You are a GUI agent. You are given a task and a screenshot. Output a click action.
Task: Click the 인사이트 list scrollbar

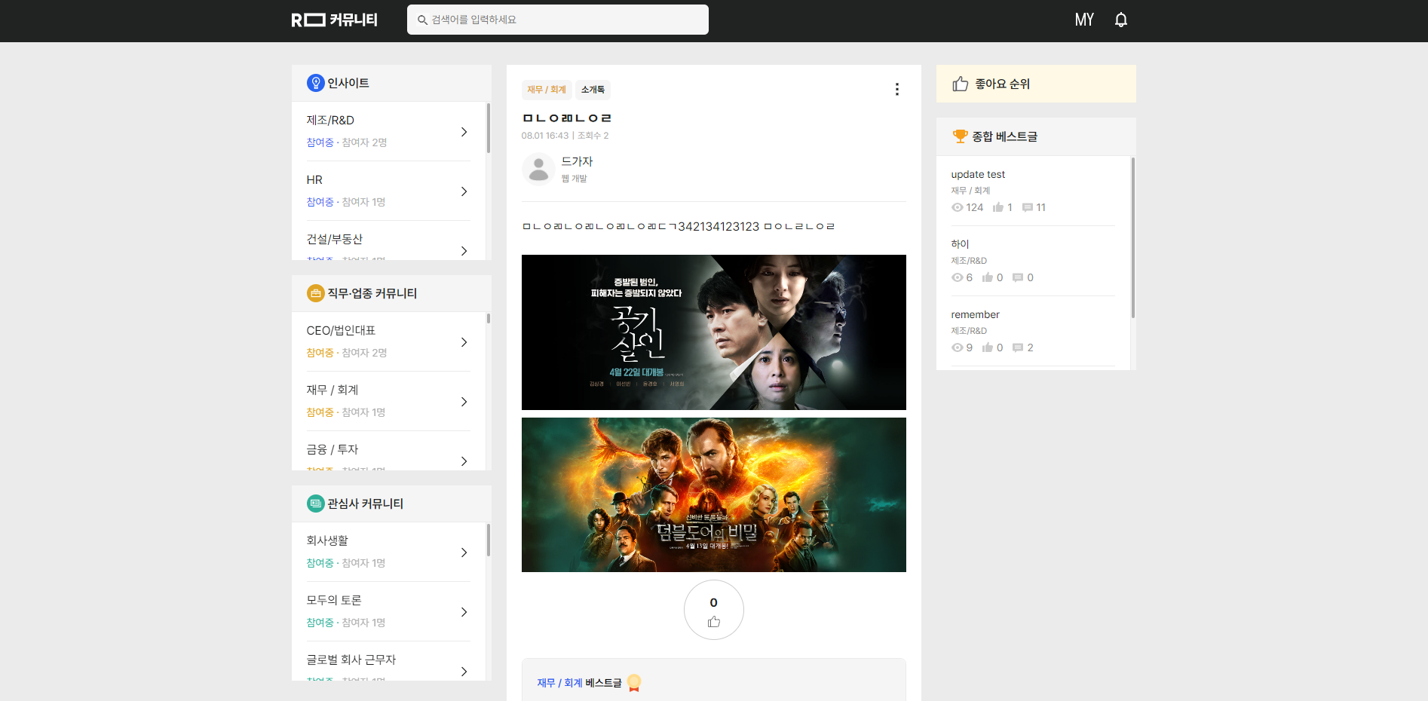point(489,128)
